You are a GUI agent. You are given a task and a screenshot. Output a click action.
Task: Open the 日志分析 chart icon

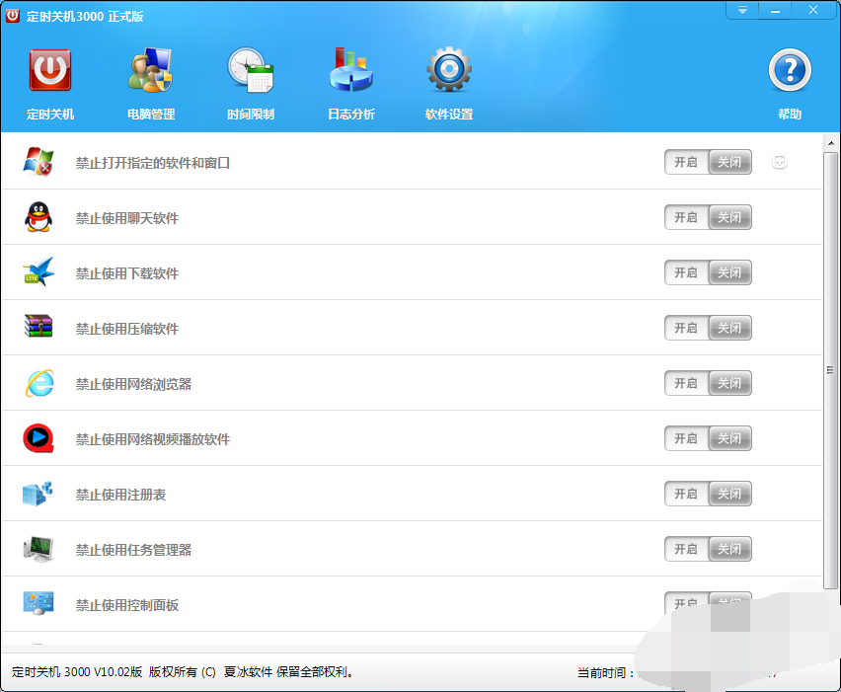[x=350, y=83]
